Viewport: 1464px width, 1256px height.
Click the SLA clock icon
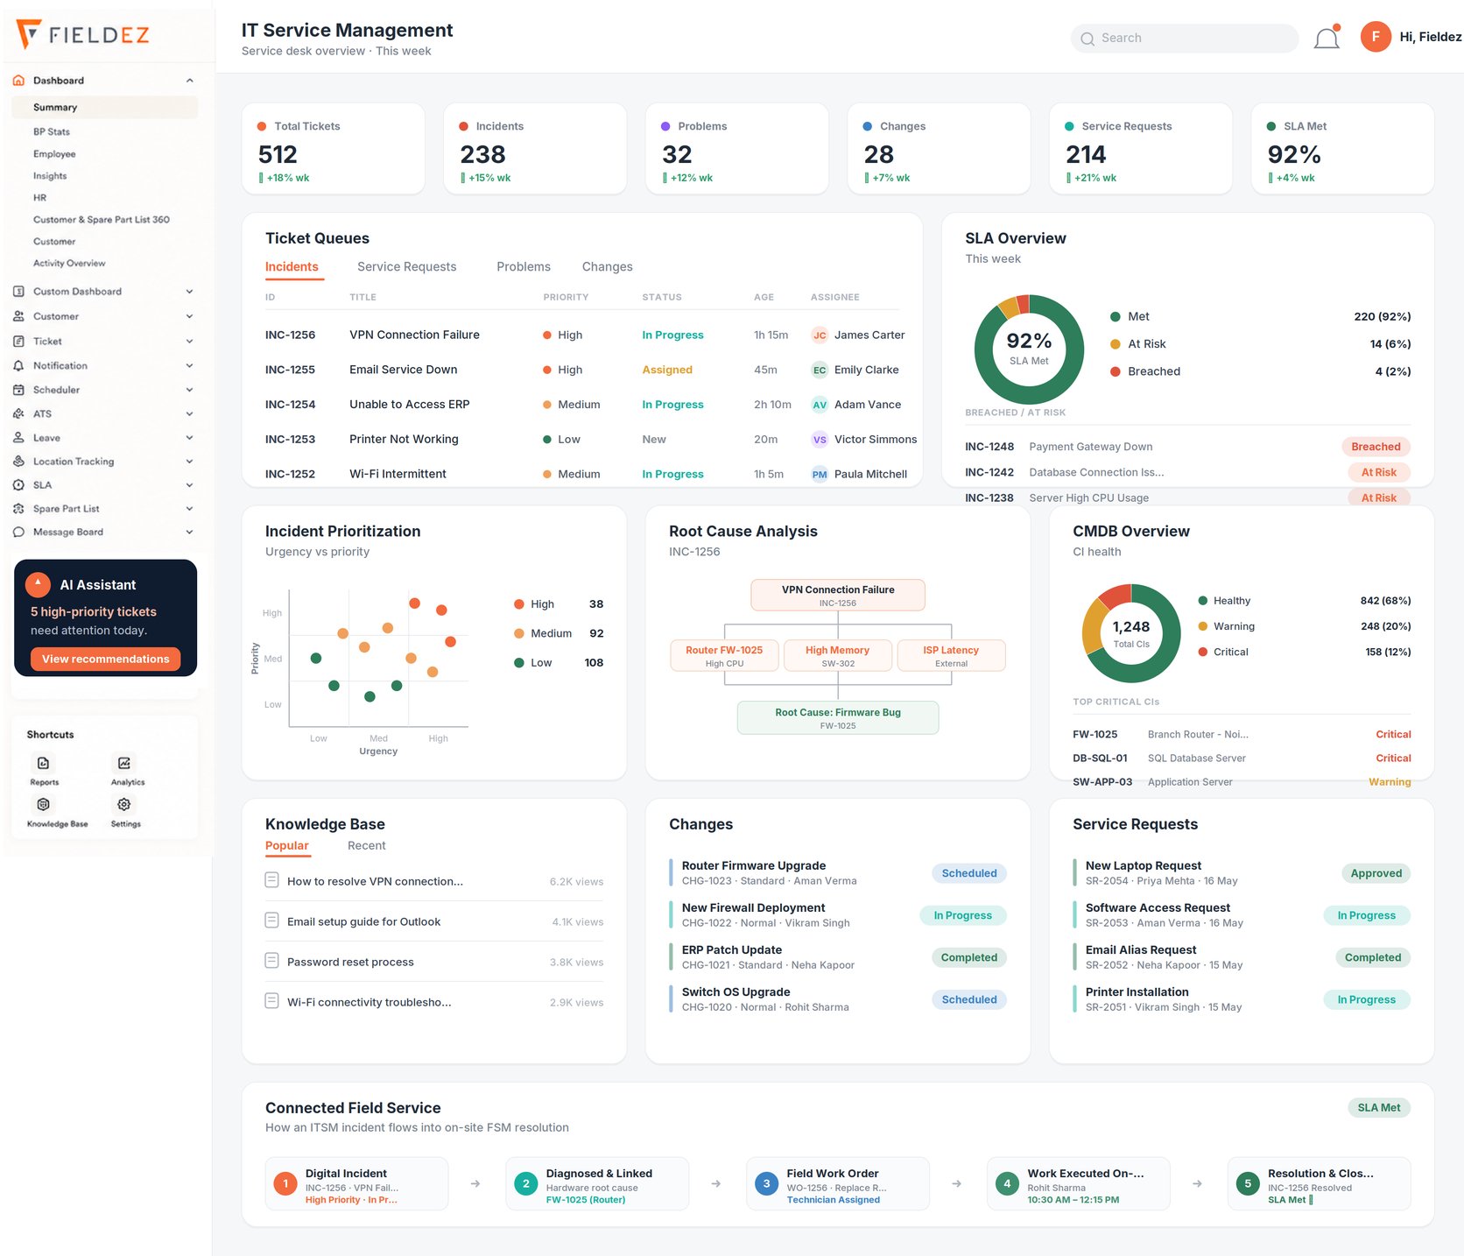18,485
